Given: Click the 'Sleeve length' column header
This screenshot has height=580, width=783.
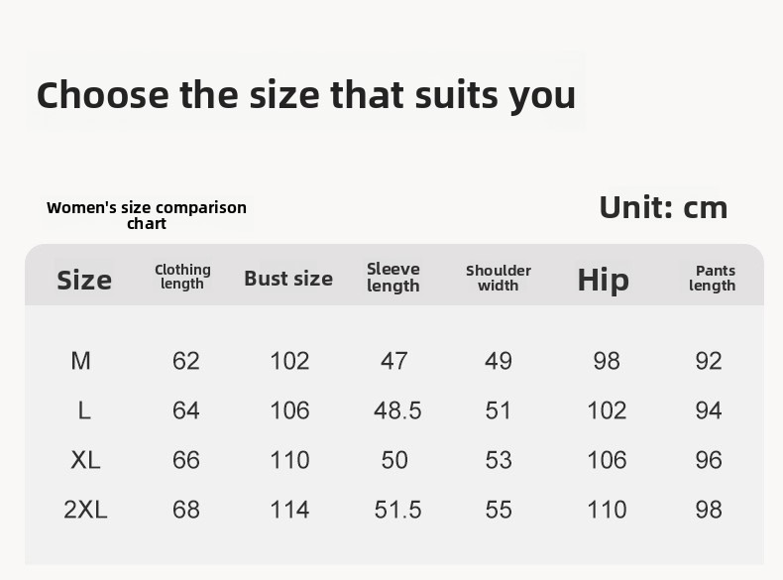Looking at the screenshot, I should click(x=393, y=278).
